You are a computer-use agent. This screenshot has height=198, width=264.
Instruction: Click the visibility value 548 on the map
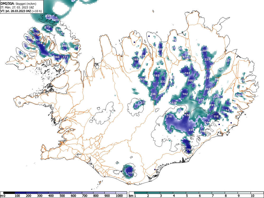click(x=59, y=30)
